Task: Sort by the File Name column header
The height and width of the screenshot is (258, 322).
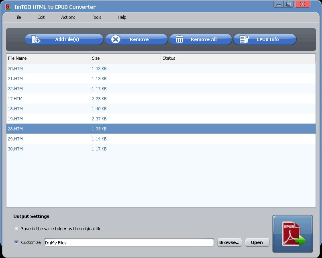Action: tap(48, 58)
